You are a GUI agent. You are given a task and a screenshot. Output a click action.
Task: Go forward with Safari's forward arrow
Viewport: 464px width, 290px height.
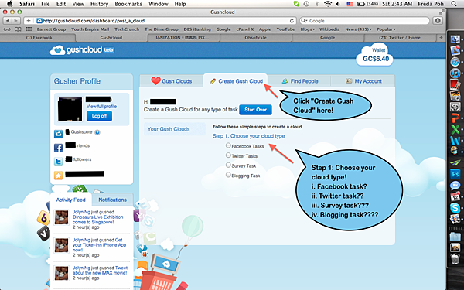click(16, 21)
